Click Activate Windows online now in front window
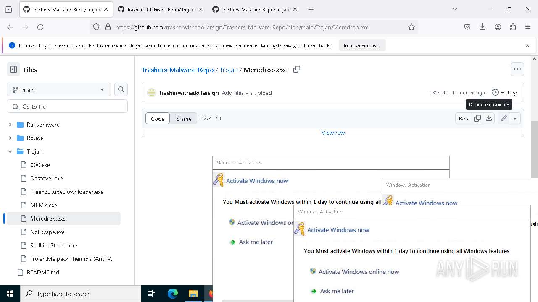 coord(359,272)
